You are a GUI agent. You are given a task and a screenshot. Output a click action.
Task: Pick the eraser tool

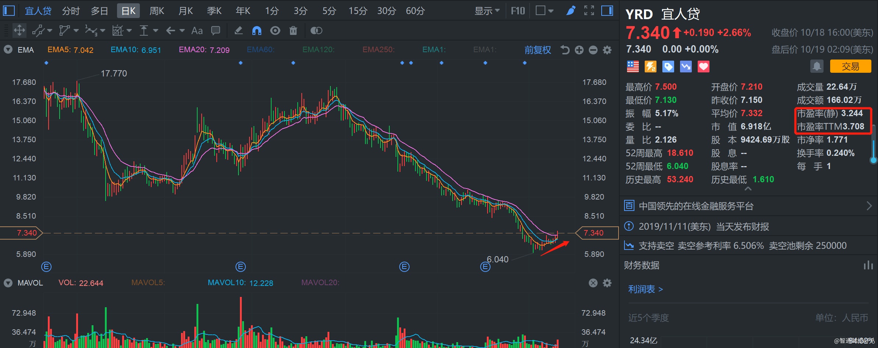pos(238,31)
